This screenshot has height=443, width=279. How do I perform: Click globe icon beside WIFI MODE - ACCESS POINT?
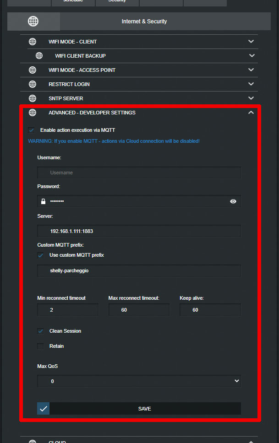(x=33, y=70)
